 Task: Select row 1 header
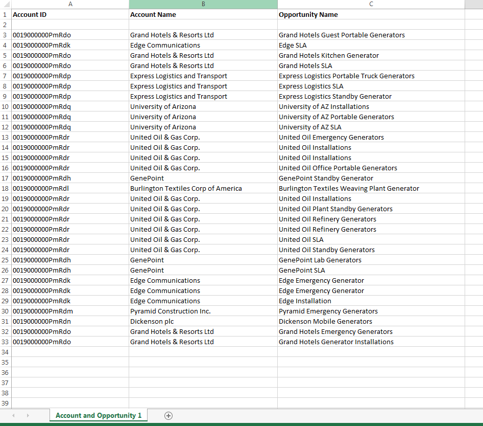coord(6,14)
